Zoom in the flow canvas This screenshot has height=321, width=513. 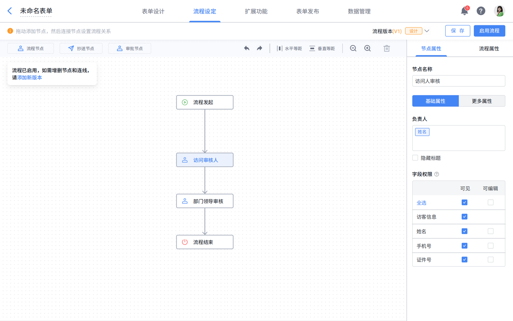[x=368, y=48]
